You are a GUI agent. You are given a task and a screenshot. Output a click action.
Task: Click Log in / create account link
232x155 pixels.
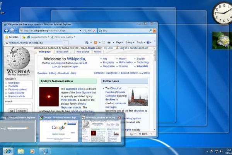[134, 48]
